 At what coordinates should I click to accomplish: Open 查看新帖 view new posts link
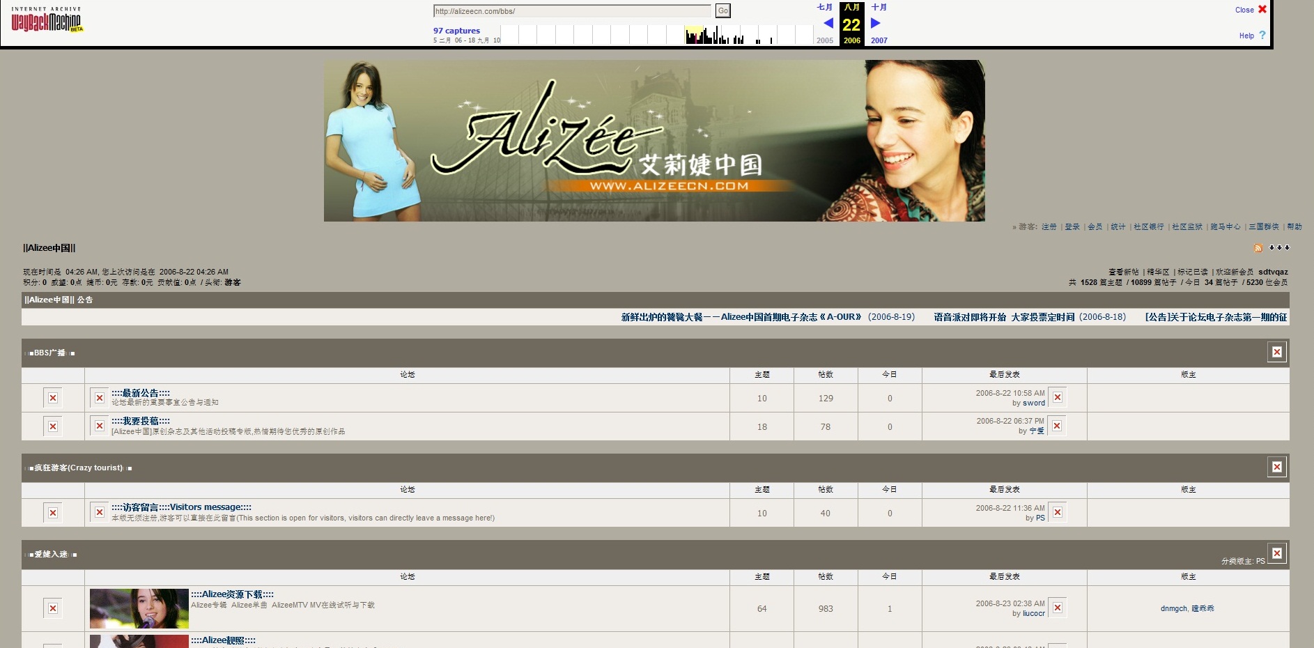1124,272
